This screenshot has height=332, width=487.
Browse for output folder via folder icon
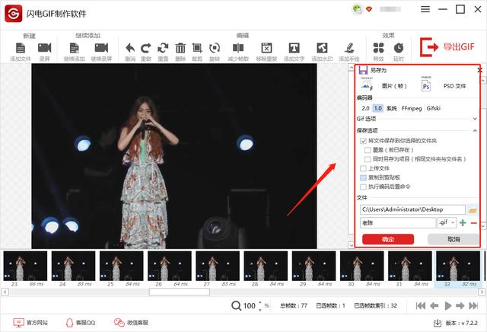tap(473, 209)
